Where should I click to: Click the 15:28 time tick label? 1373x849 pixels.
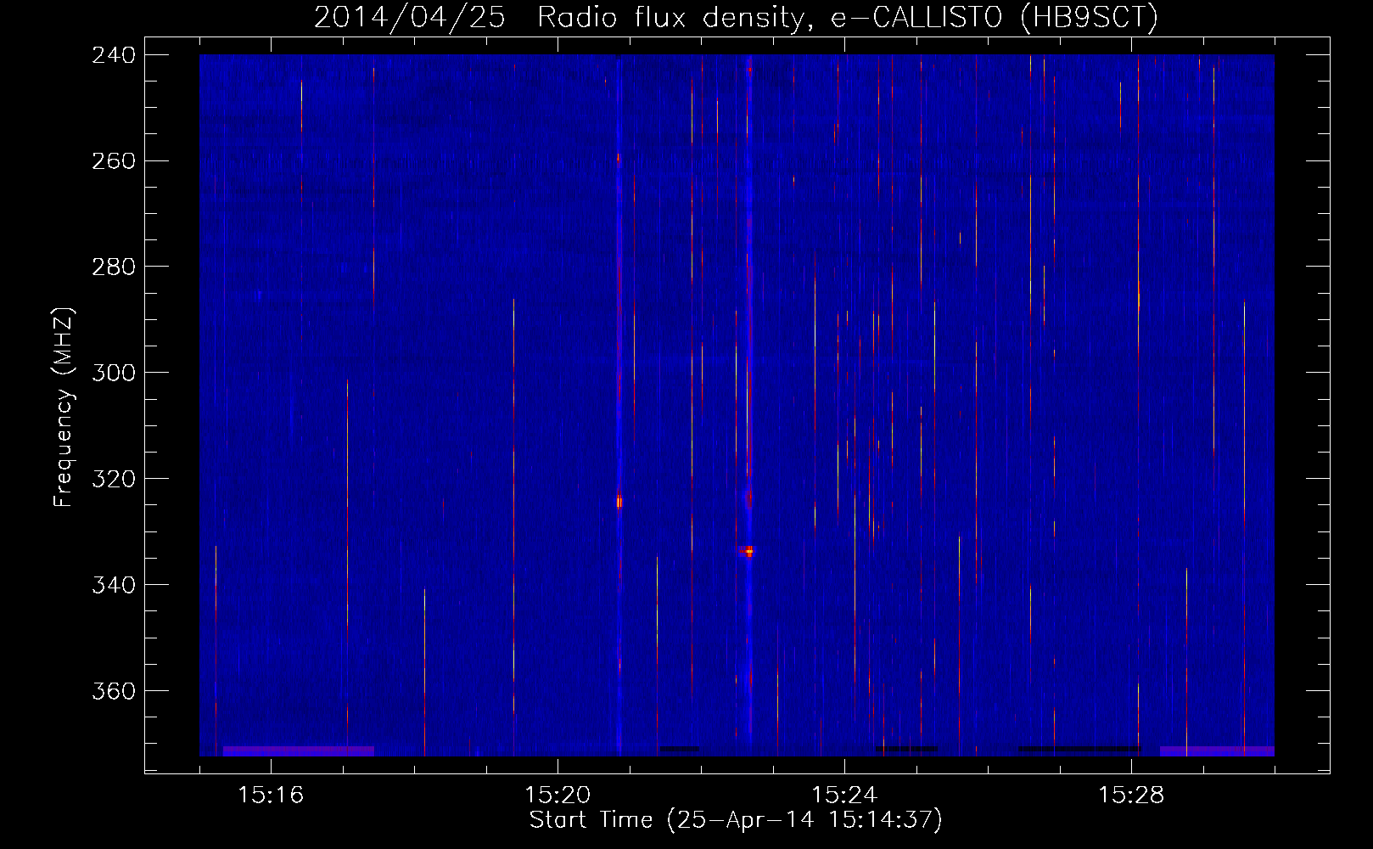point(1131,795)
